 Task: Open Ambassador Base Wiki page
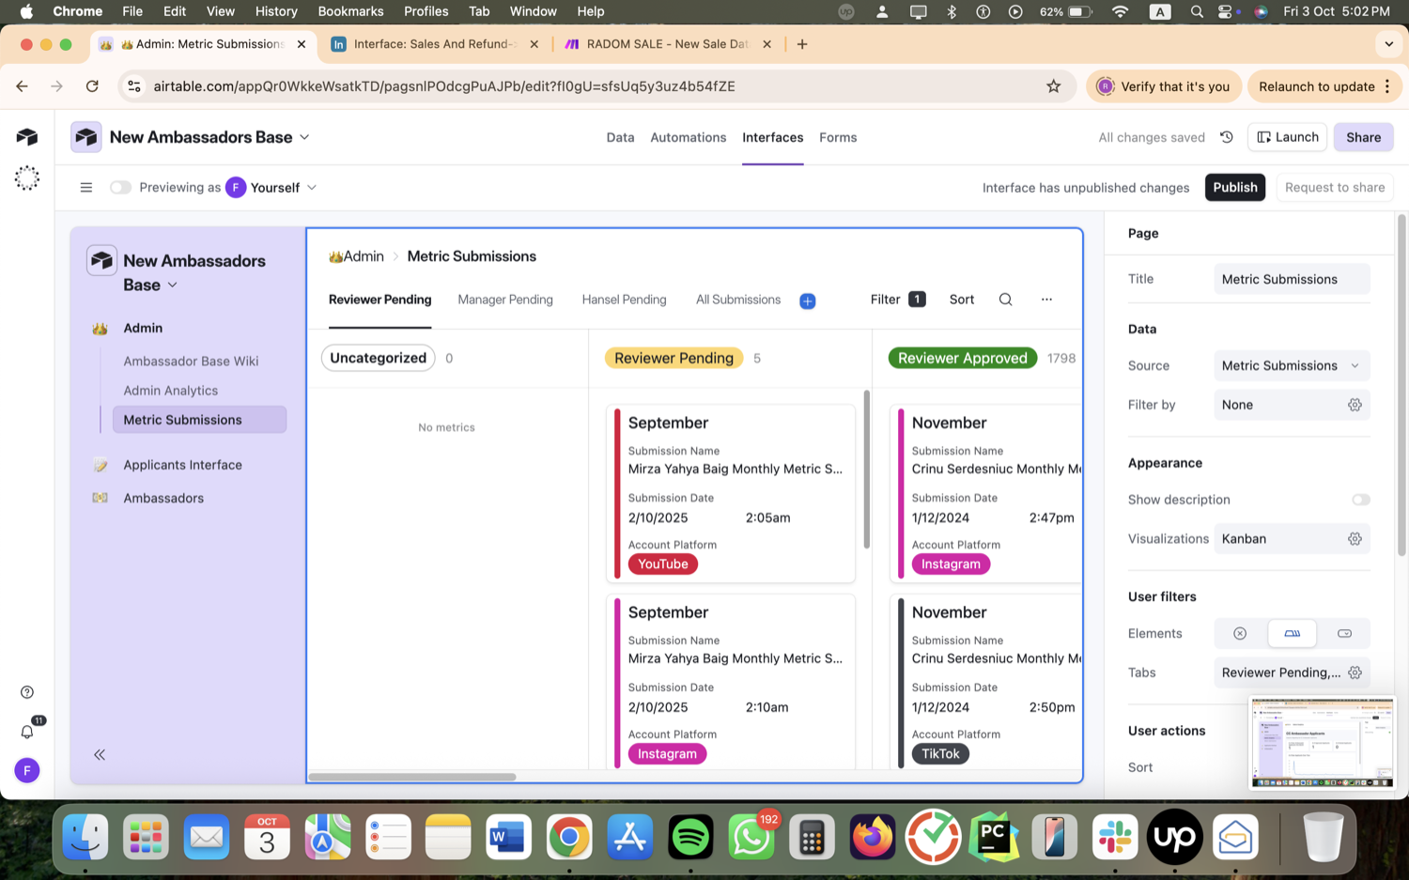[191, 362]
